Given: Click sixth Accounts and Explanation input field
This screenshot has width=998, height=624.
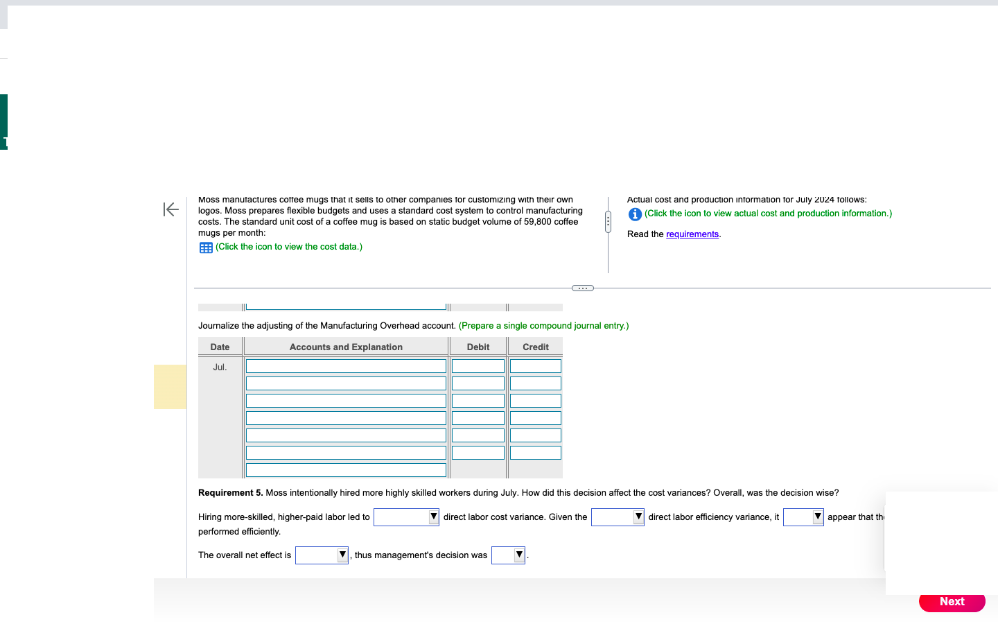Looking at the screenshot, I should point(346,453).
